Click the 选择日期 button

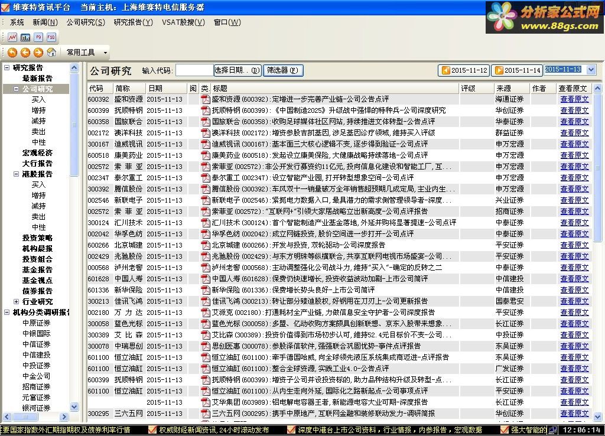pyautogui.click(x=238, y=70)
